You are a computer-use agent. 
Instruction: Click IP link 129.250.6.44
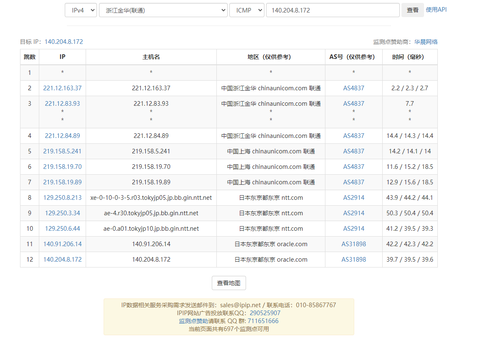coord(63,229)
